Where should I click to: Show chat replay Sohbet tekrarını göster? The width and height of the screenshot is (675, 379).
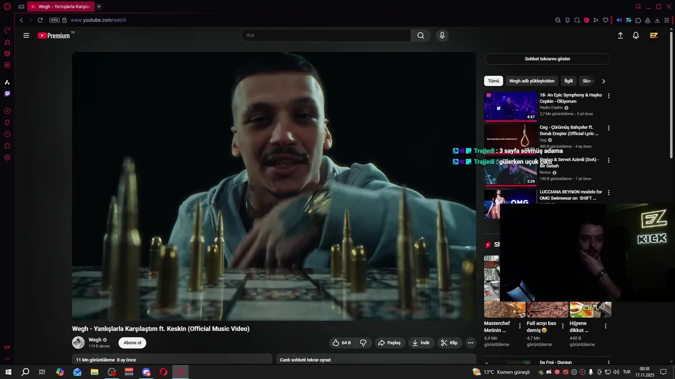(547, 59)
